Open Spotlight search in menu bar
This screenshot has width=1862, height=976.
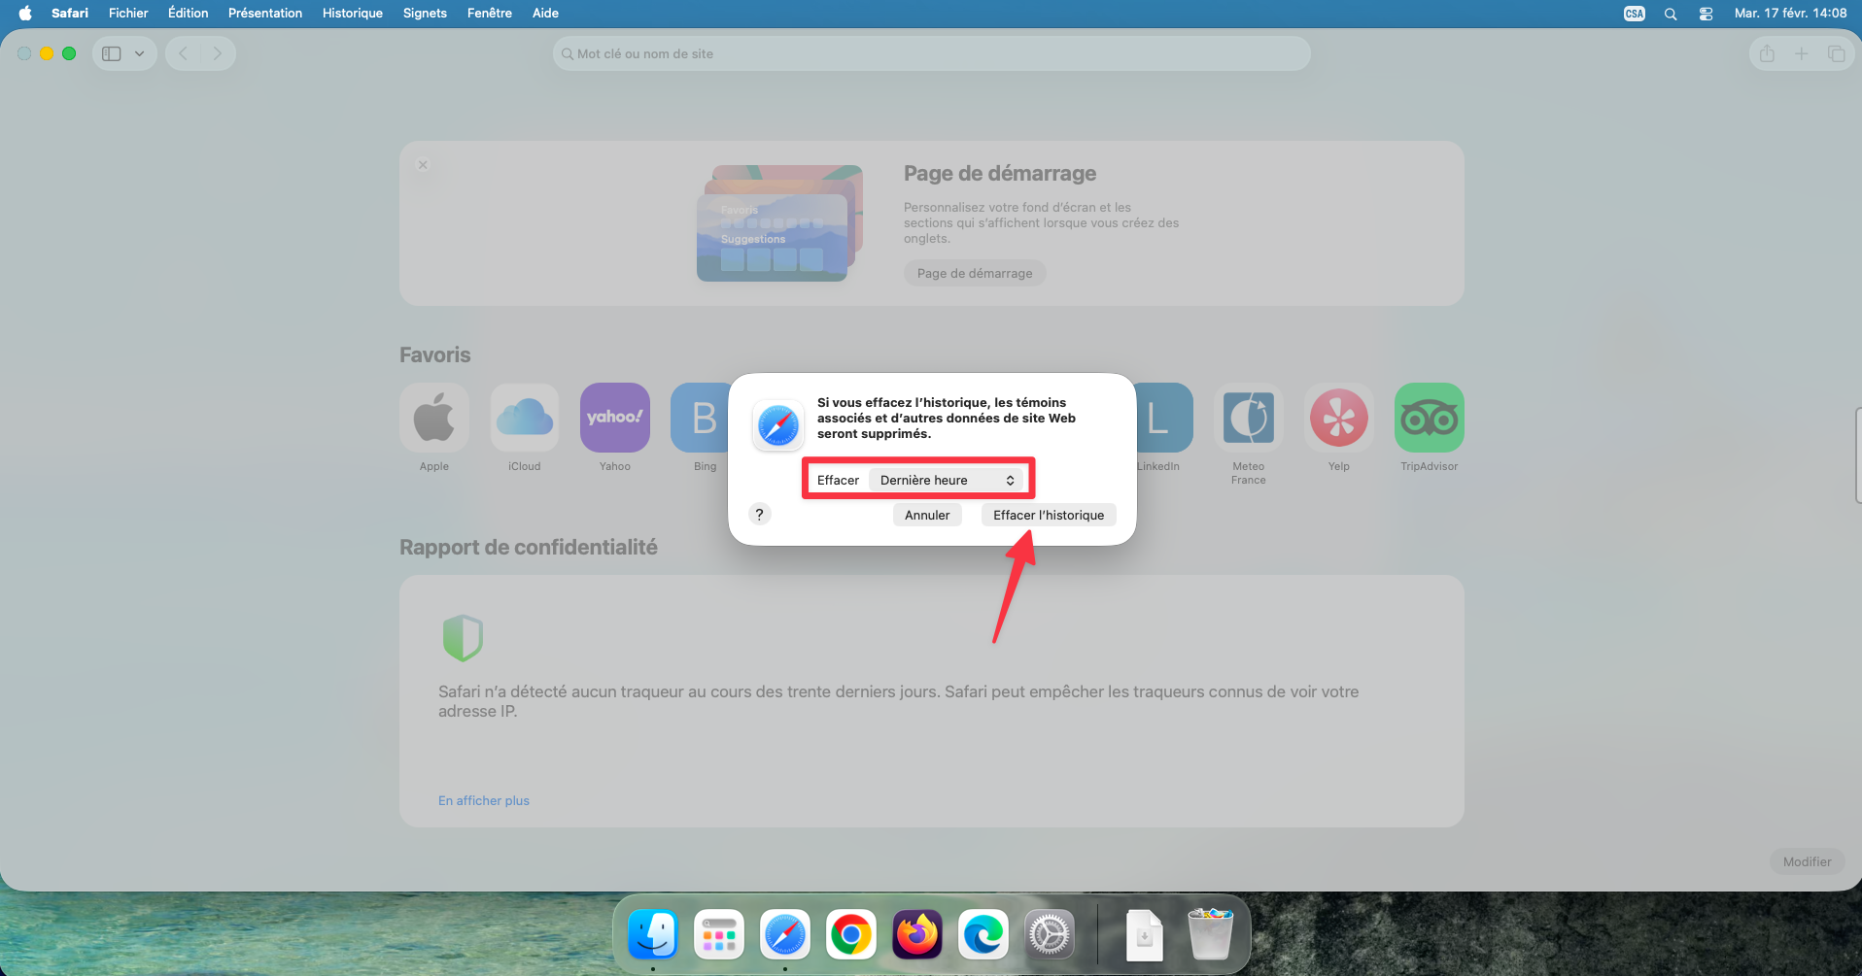1671,14
